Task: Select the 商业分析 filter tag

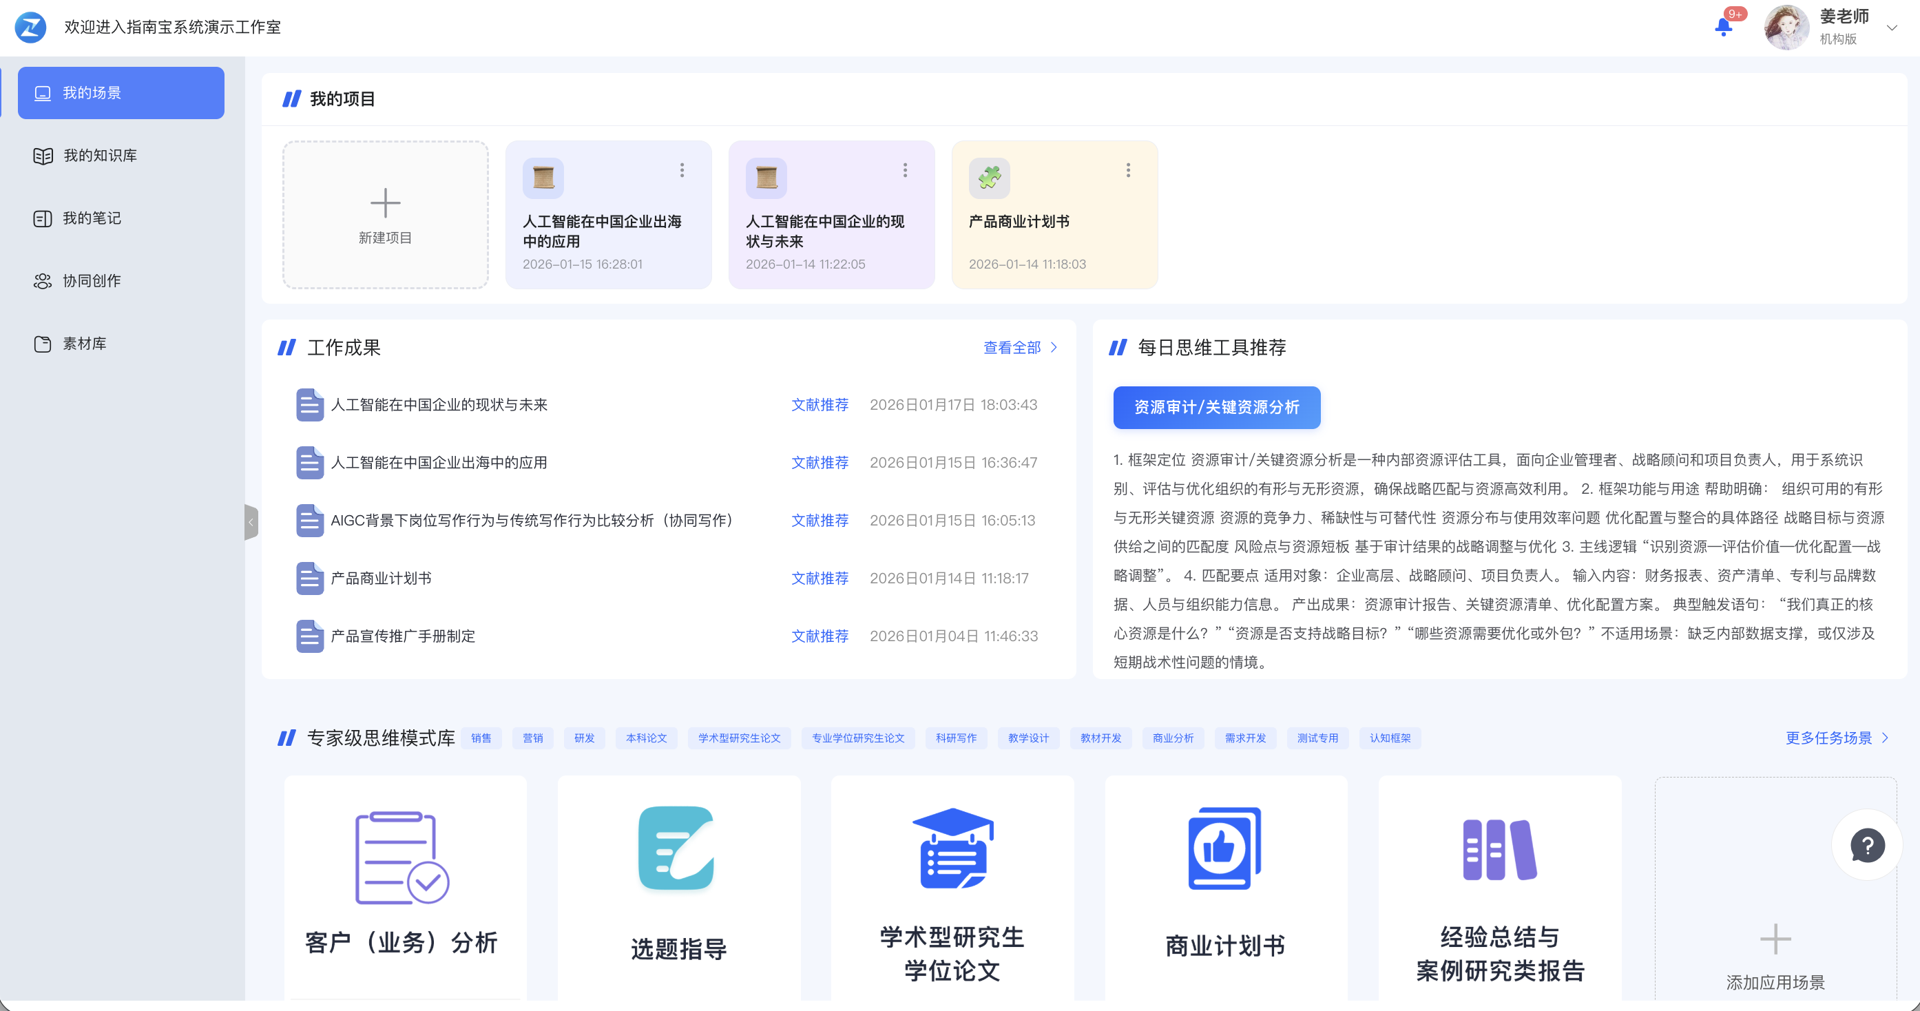Action: pos(1172,738)
